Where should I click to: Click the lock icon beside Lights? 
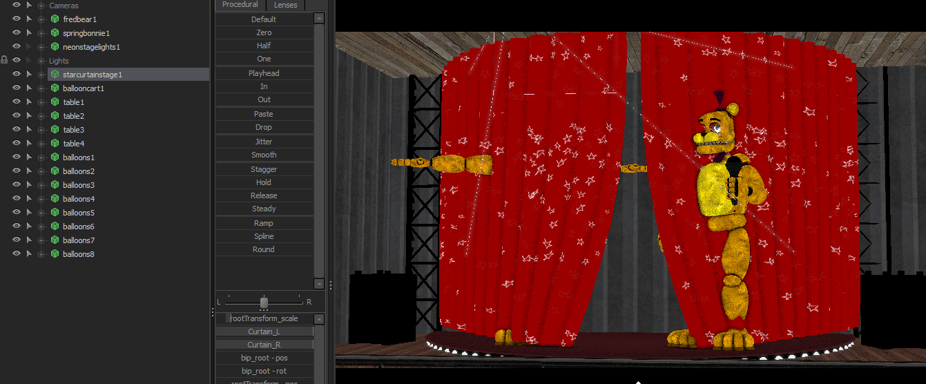[x=4, y=61]
